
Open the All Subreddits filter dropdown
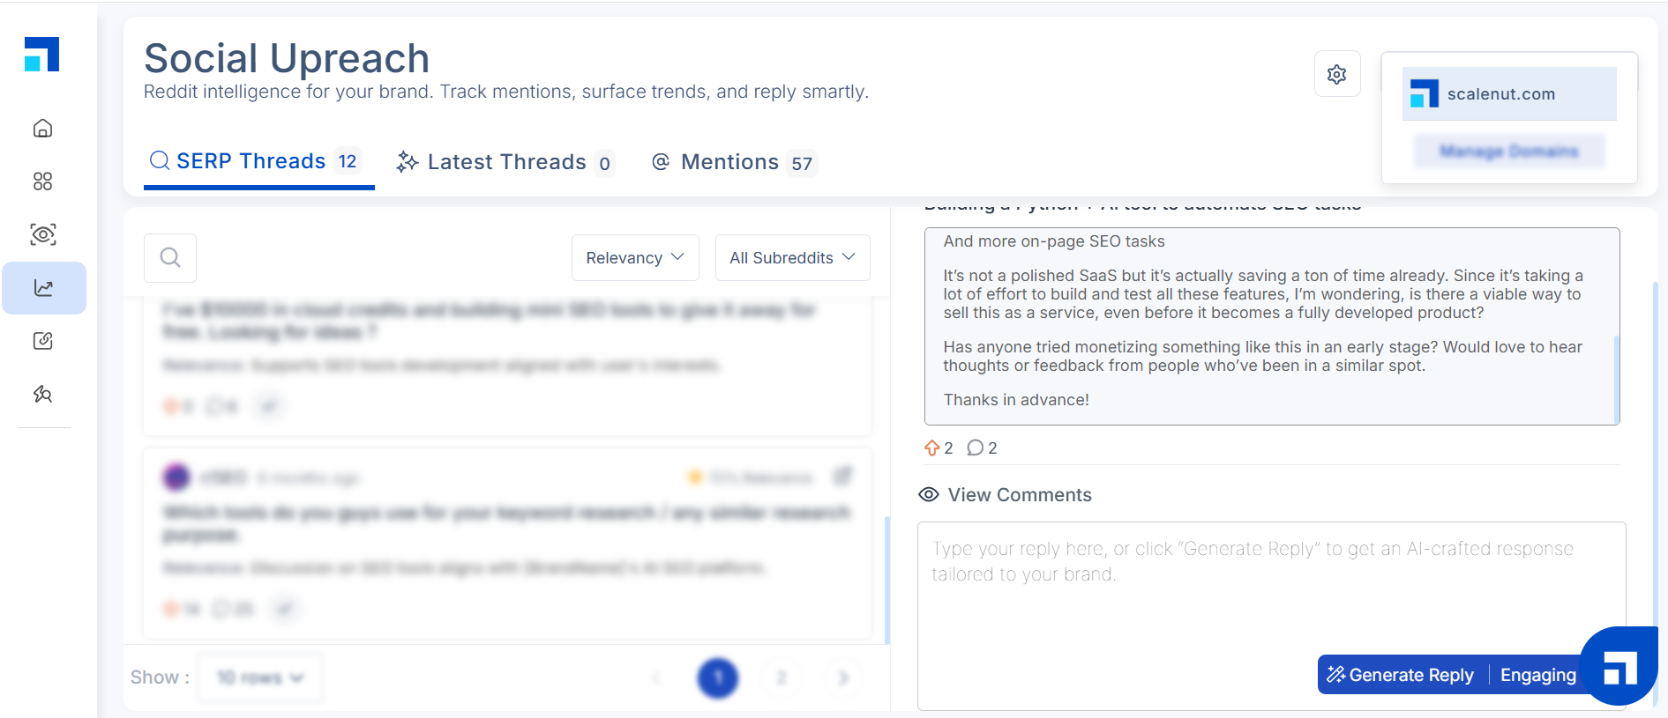pos(792,257)
